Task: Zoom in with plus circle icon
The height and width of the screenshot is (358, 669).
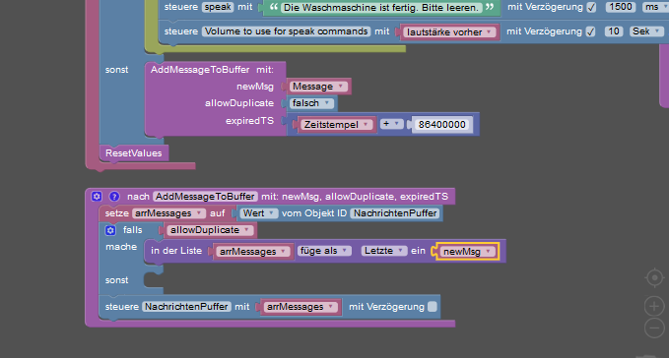Action: (654, 306)
